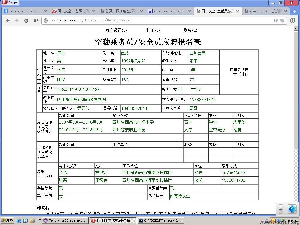Click the scrollbar up arrow
This screenshot has width=300, height=225.
coord(296,29)
